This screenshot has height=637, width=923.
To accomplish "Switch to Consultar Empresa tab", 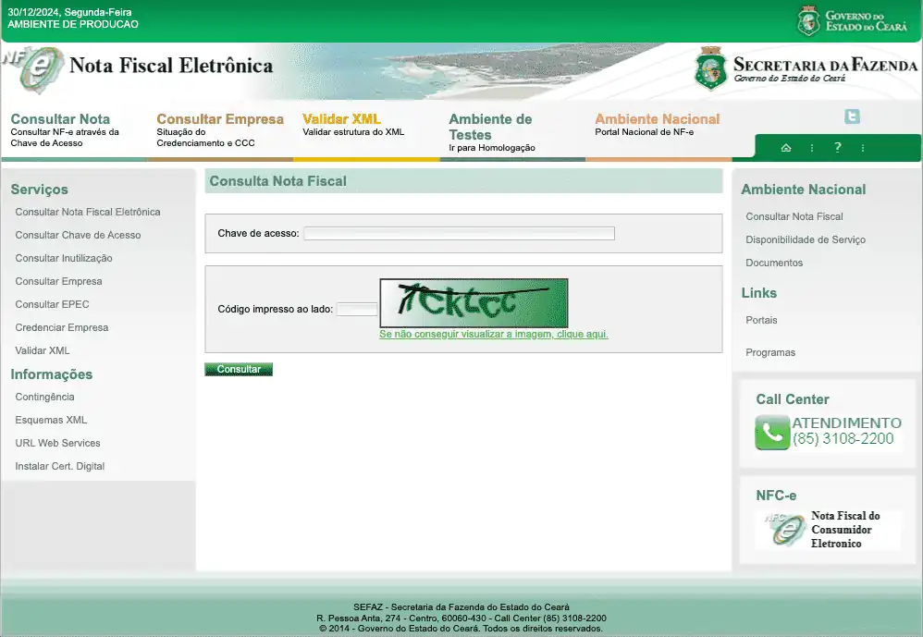I will pos(220,119).
